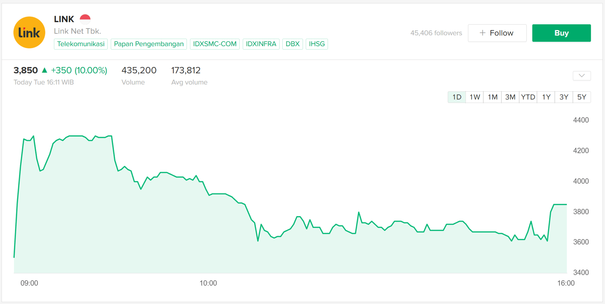Open the Telekomunikasi sector tag
This screenshot has width=605, height=304.
[81, 44]
